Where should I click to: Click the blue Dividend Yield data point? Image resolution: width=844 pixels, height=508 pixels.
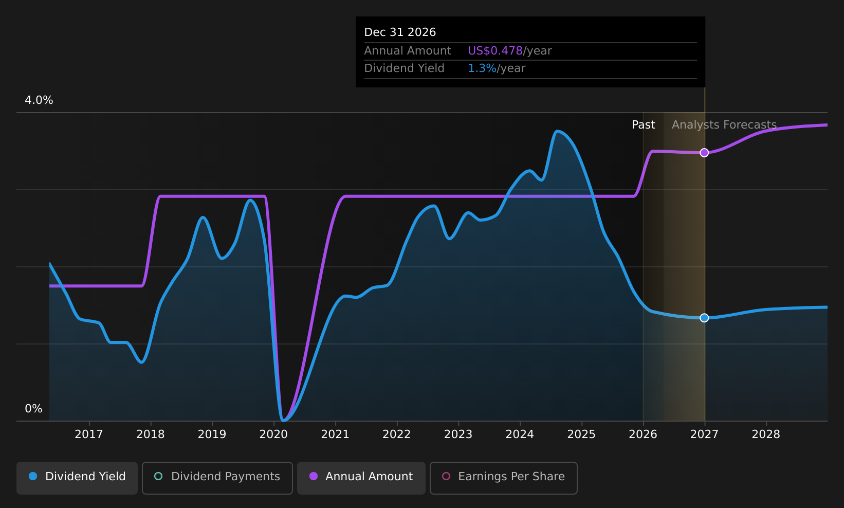704,318
